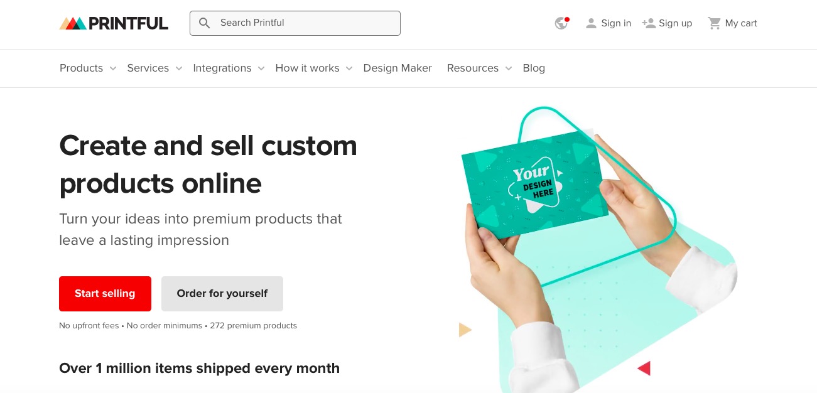Focus the Search Printful field
The height and width of the screenshot is (393, 817).
pos(295,23)
